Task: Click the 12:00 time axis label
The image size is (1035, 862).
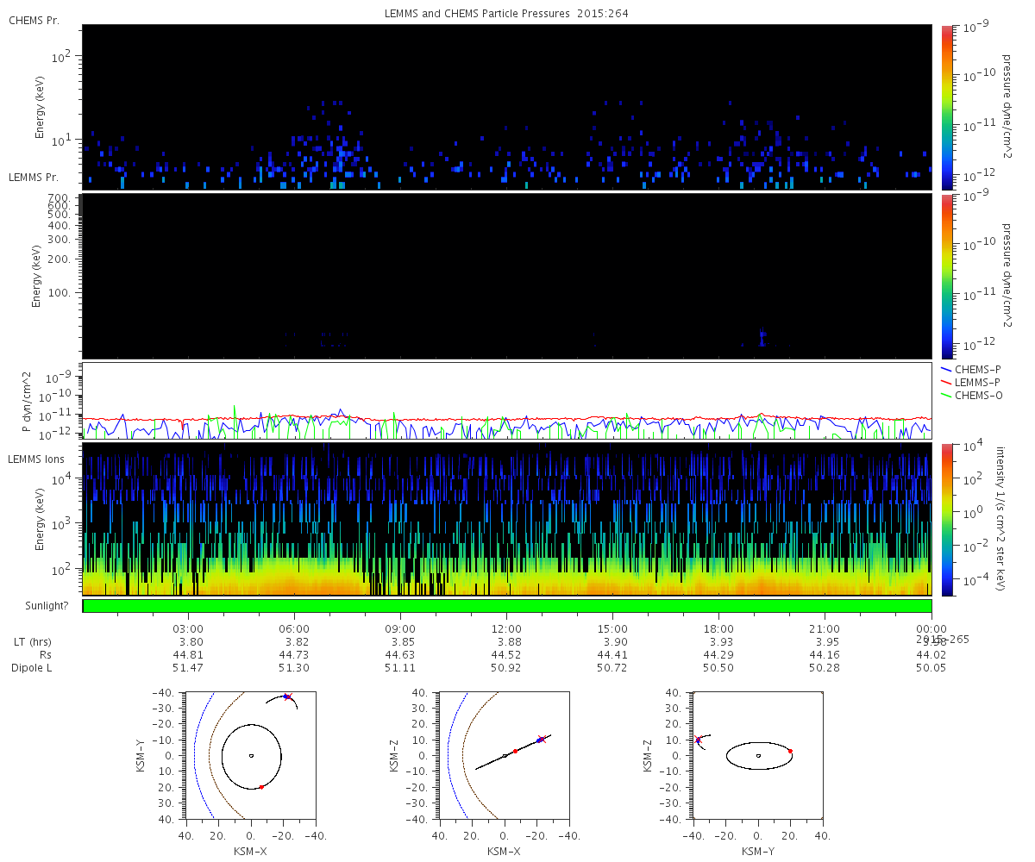Action: (x=506, y=628)
